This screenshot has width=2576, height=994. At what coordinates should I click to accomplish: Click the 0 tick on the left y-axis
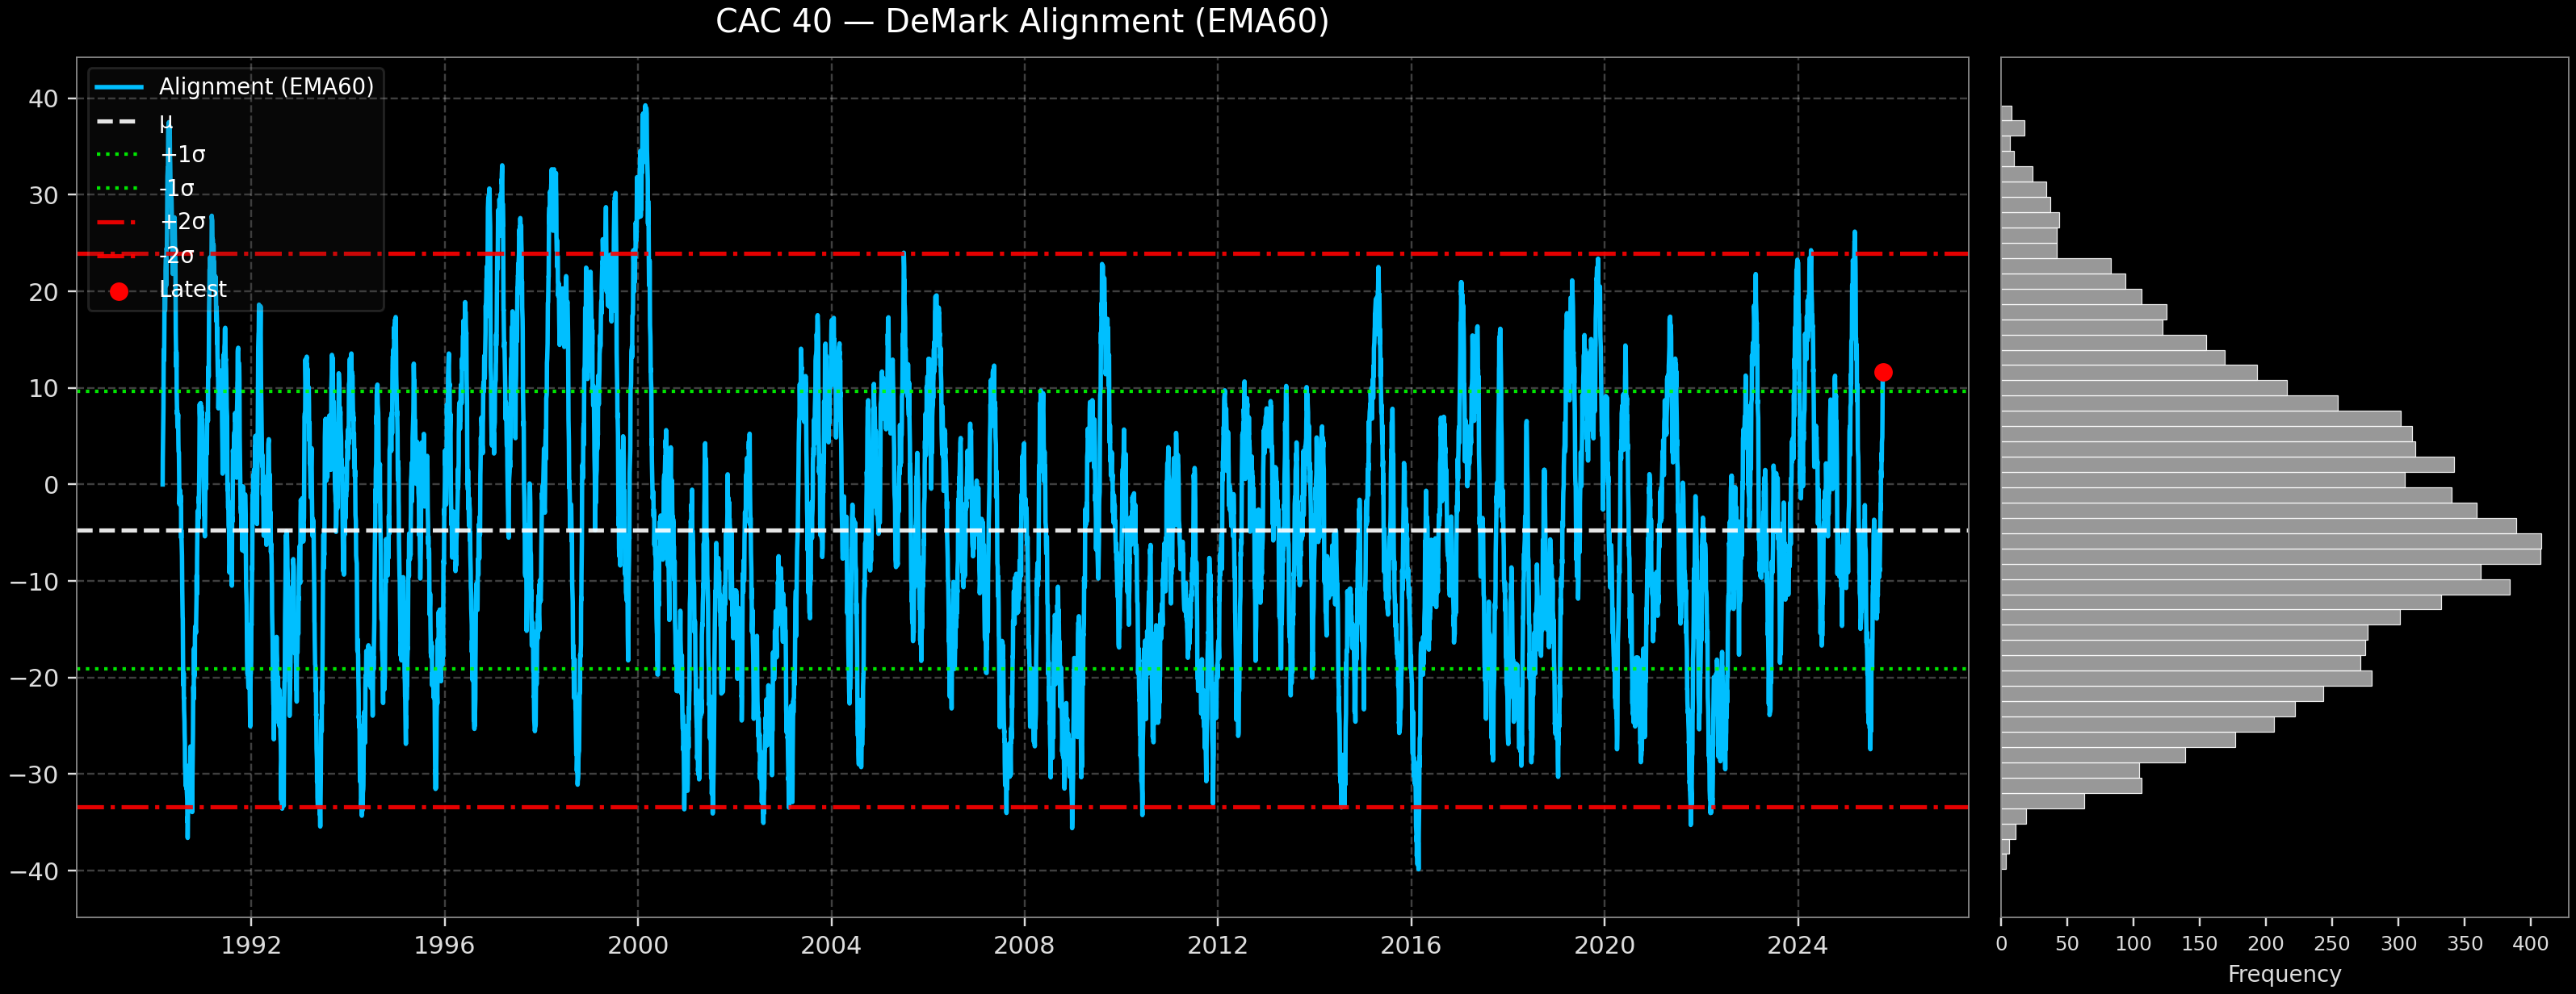52,486
